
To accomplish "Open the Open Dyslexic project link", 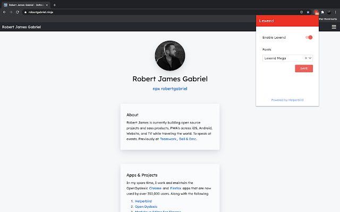I will (x=146, y=207).
